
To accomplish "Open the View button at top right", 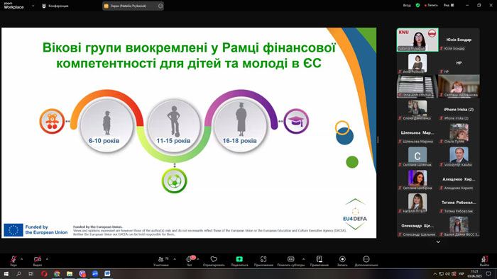I will tap(449, 6).
